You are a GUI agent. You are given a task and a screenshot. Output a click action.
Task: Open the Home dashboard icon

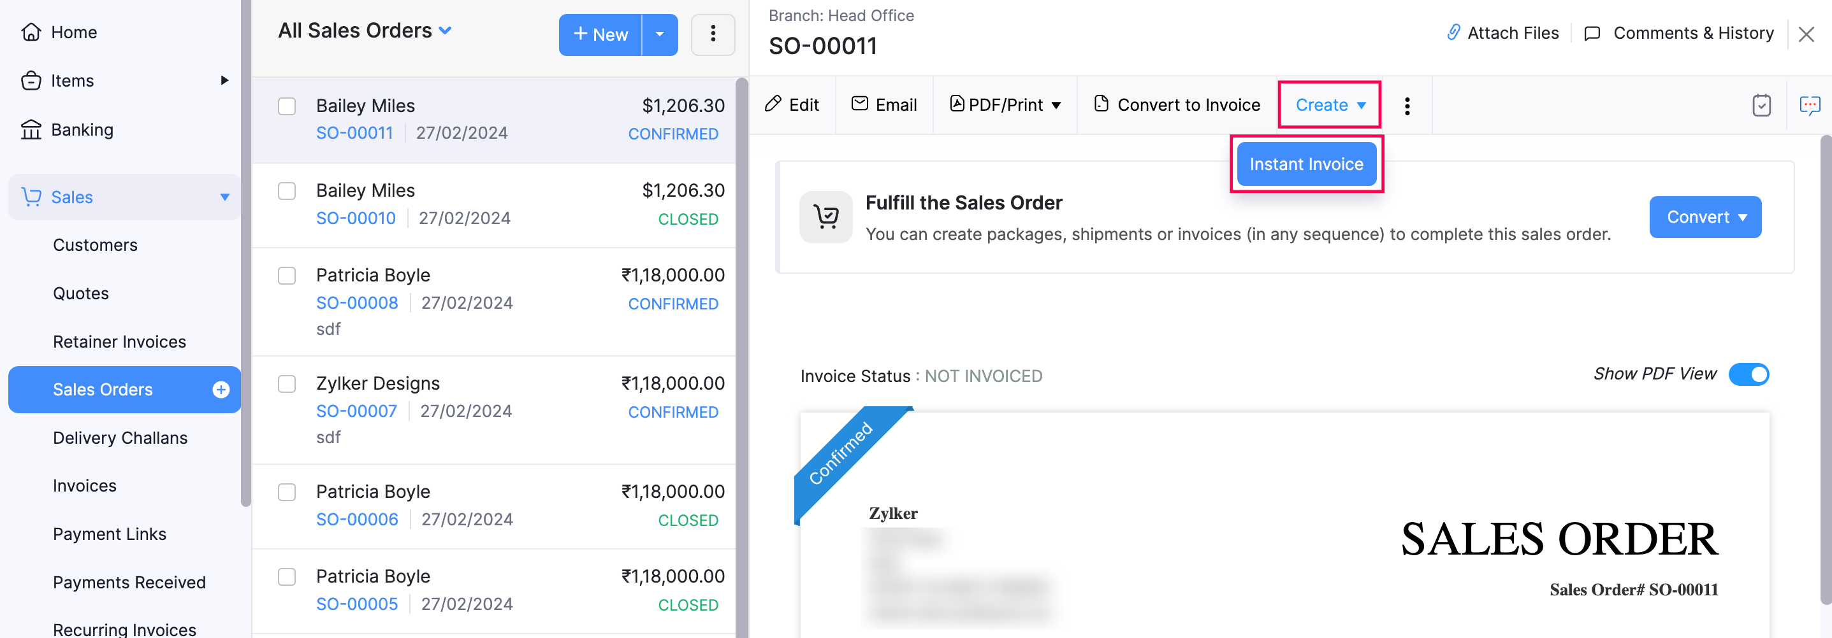click(32, 32)
